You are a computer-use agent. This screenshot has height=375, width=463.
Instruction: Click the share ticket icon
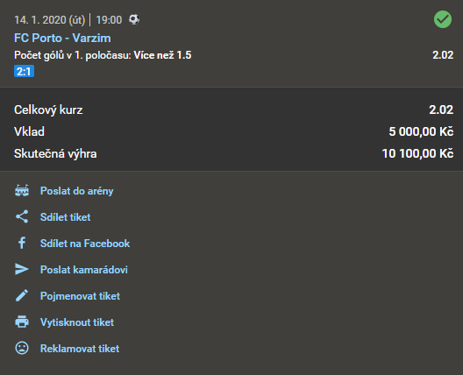[x=22, y=217]
